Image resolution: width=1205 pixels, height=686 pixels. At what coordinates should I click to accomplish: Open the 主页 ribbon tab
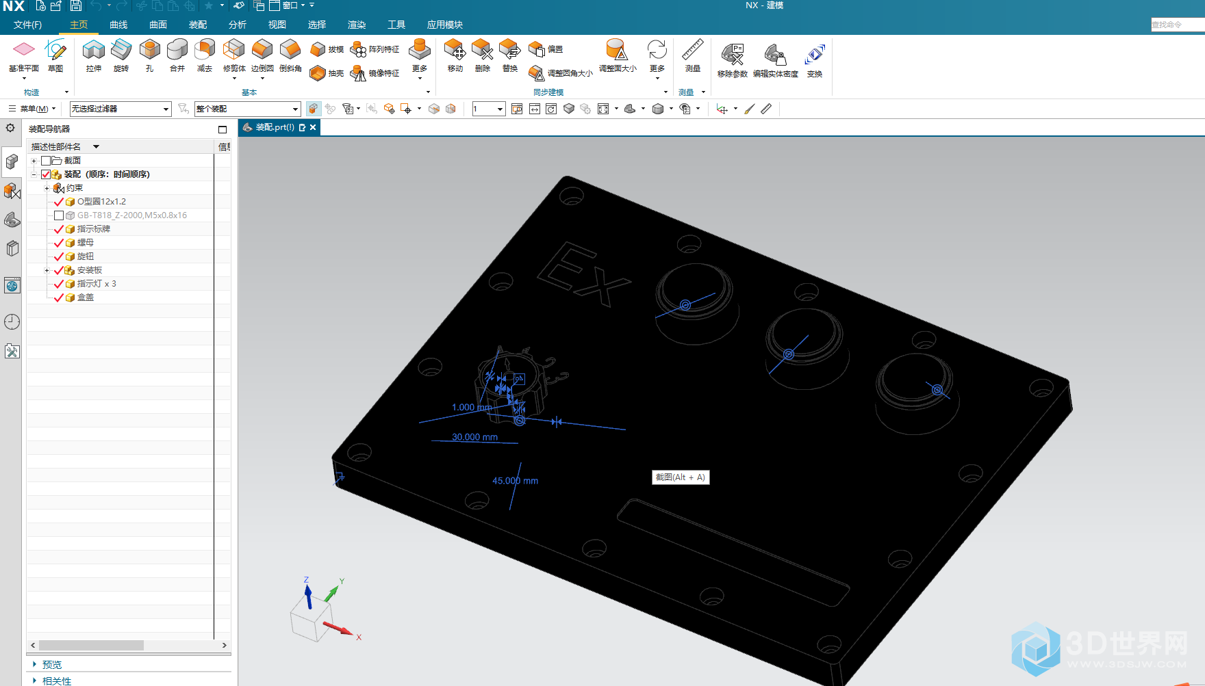[x=79, y=25]
